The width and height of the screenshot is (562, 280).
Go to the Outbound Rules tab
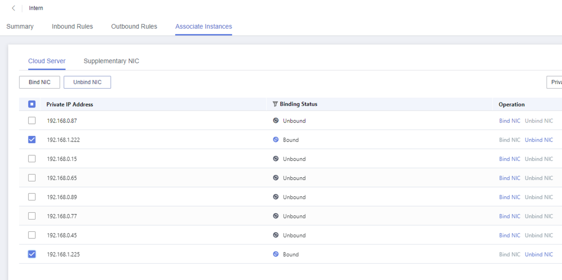[x=134, y=27]
